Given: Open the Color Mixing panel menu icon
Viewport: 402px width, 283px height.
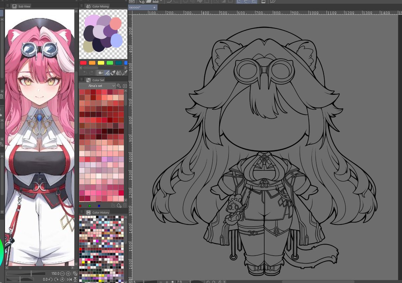Looking at the screenshot, I should (x=81, y=6).
